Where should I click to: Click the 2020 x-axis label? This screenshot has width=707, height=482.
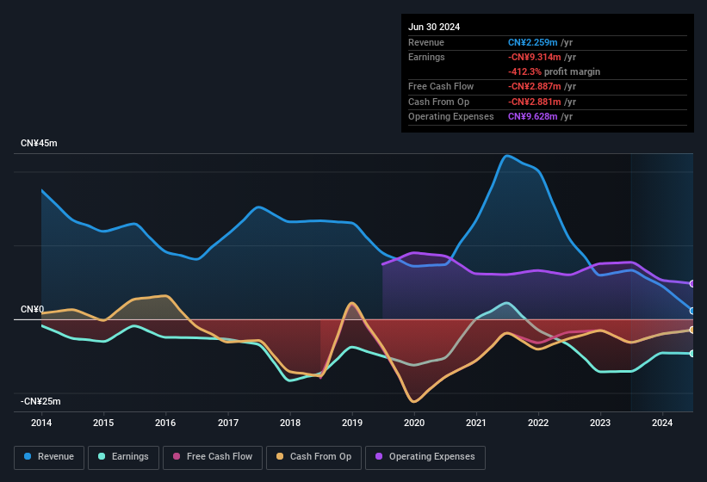pos(414,423)
